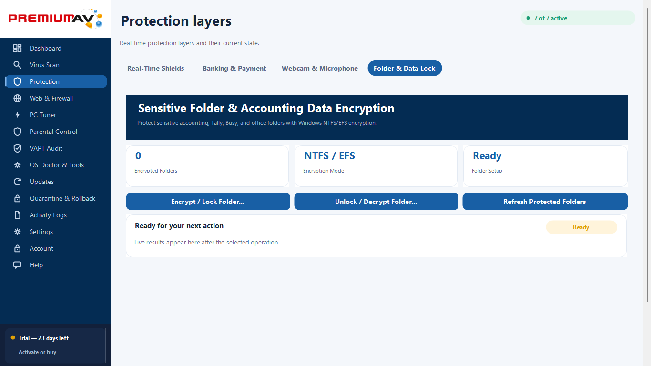Open OS Doctor & Tools

pos(56,165)
